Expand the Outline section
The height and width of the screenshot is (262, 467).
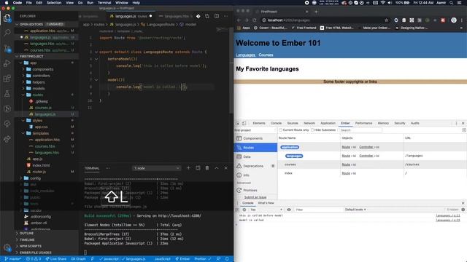click(27, 234)
